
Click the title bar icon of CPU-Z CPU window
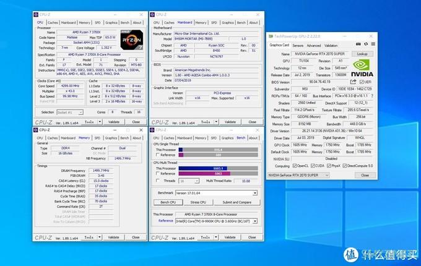click(x=36, y=14)
